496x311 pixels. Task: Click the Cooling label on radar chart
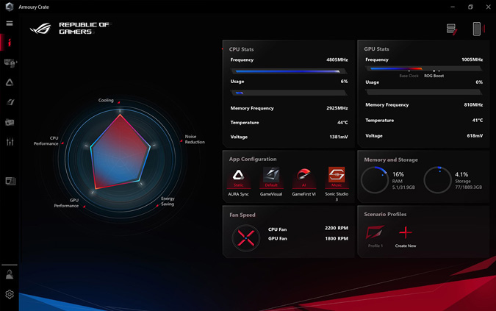(106, 100)
